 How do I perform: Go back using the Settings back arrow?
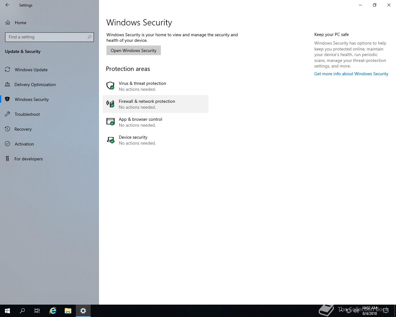(7, 5)
